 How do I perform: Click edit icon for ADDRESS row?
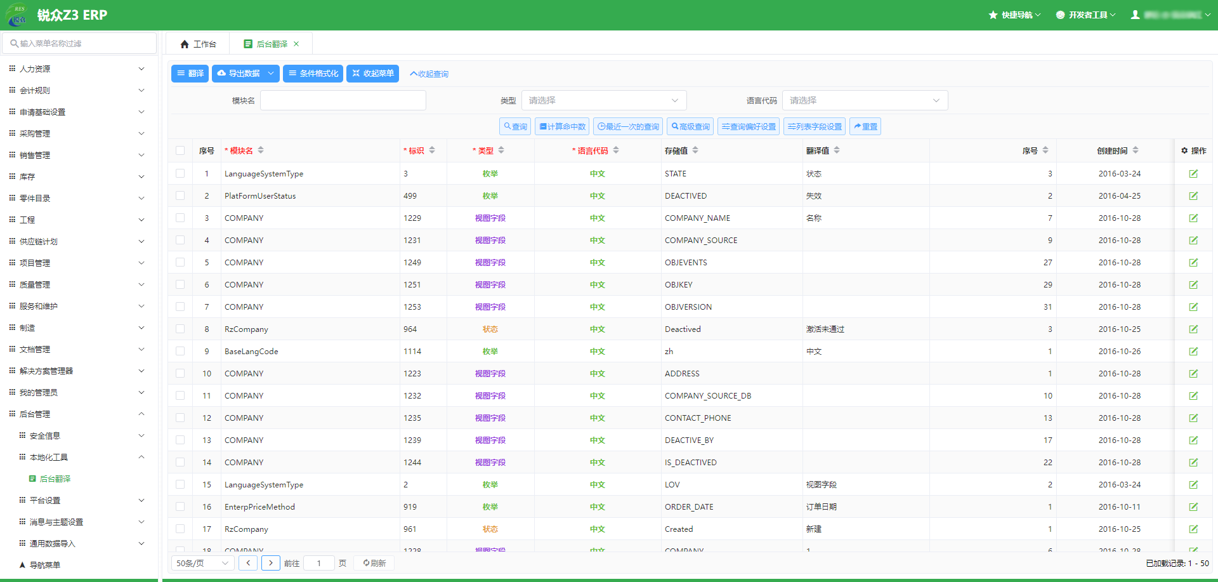coord(1193,374)
